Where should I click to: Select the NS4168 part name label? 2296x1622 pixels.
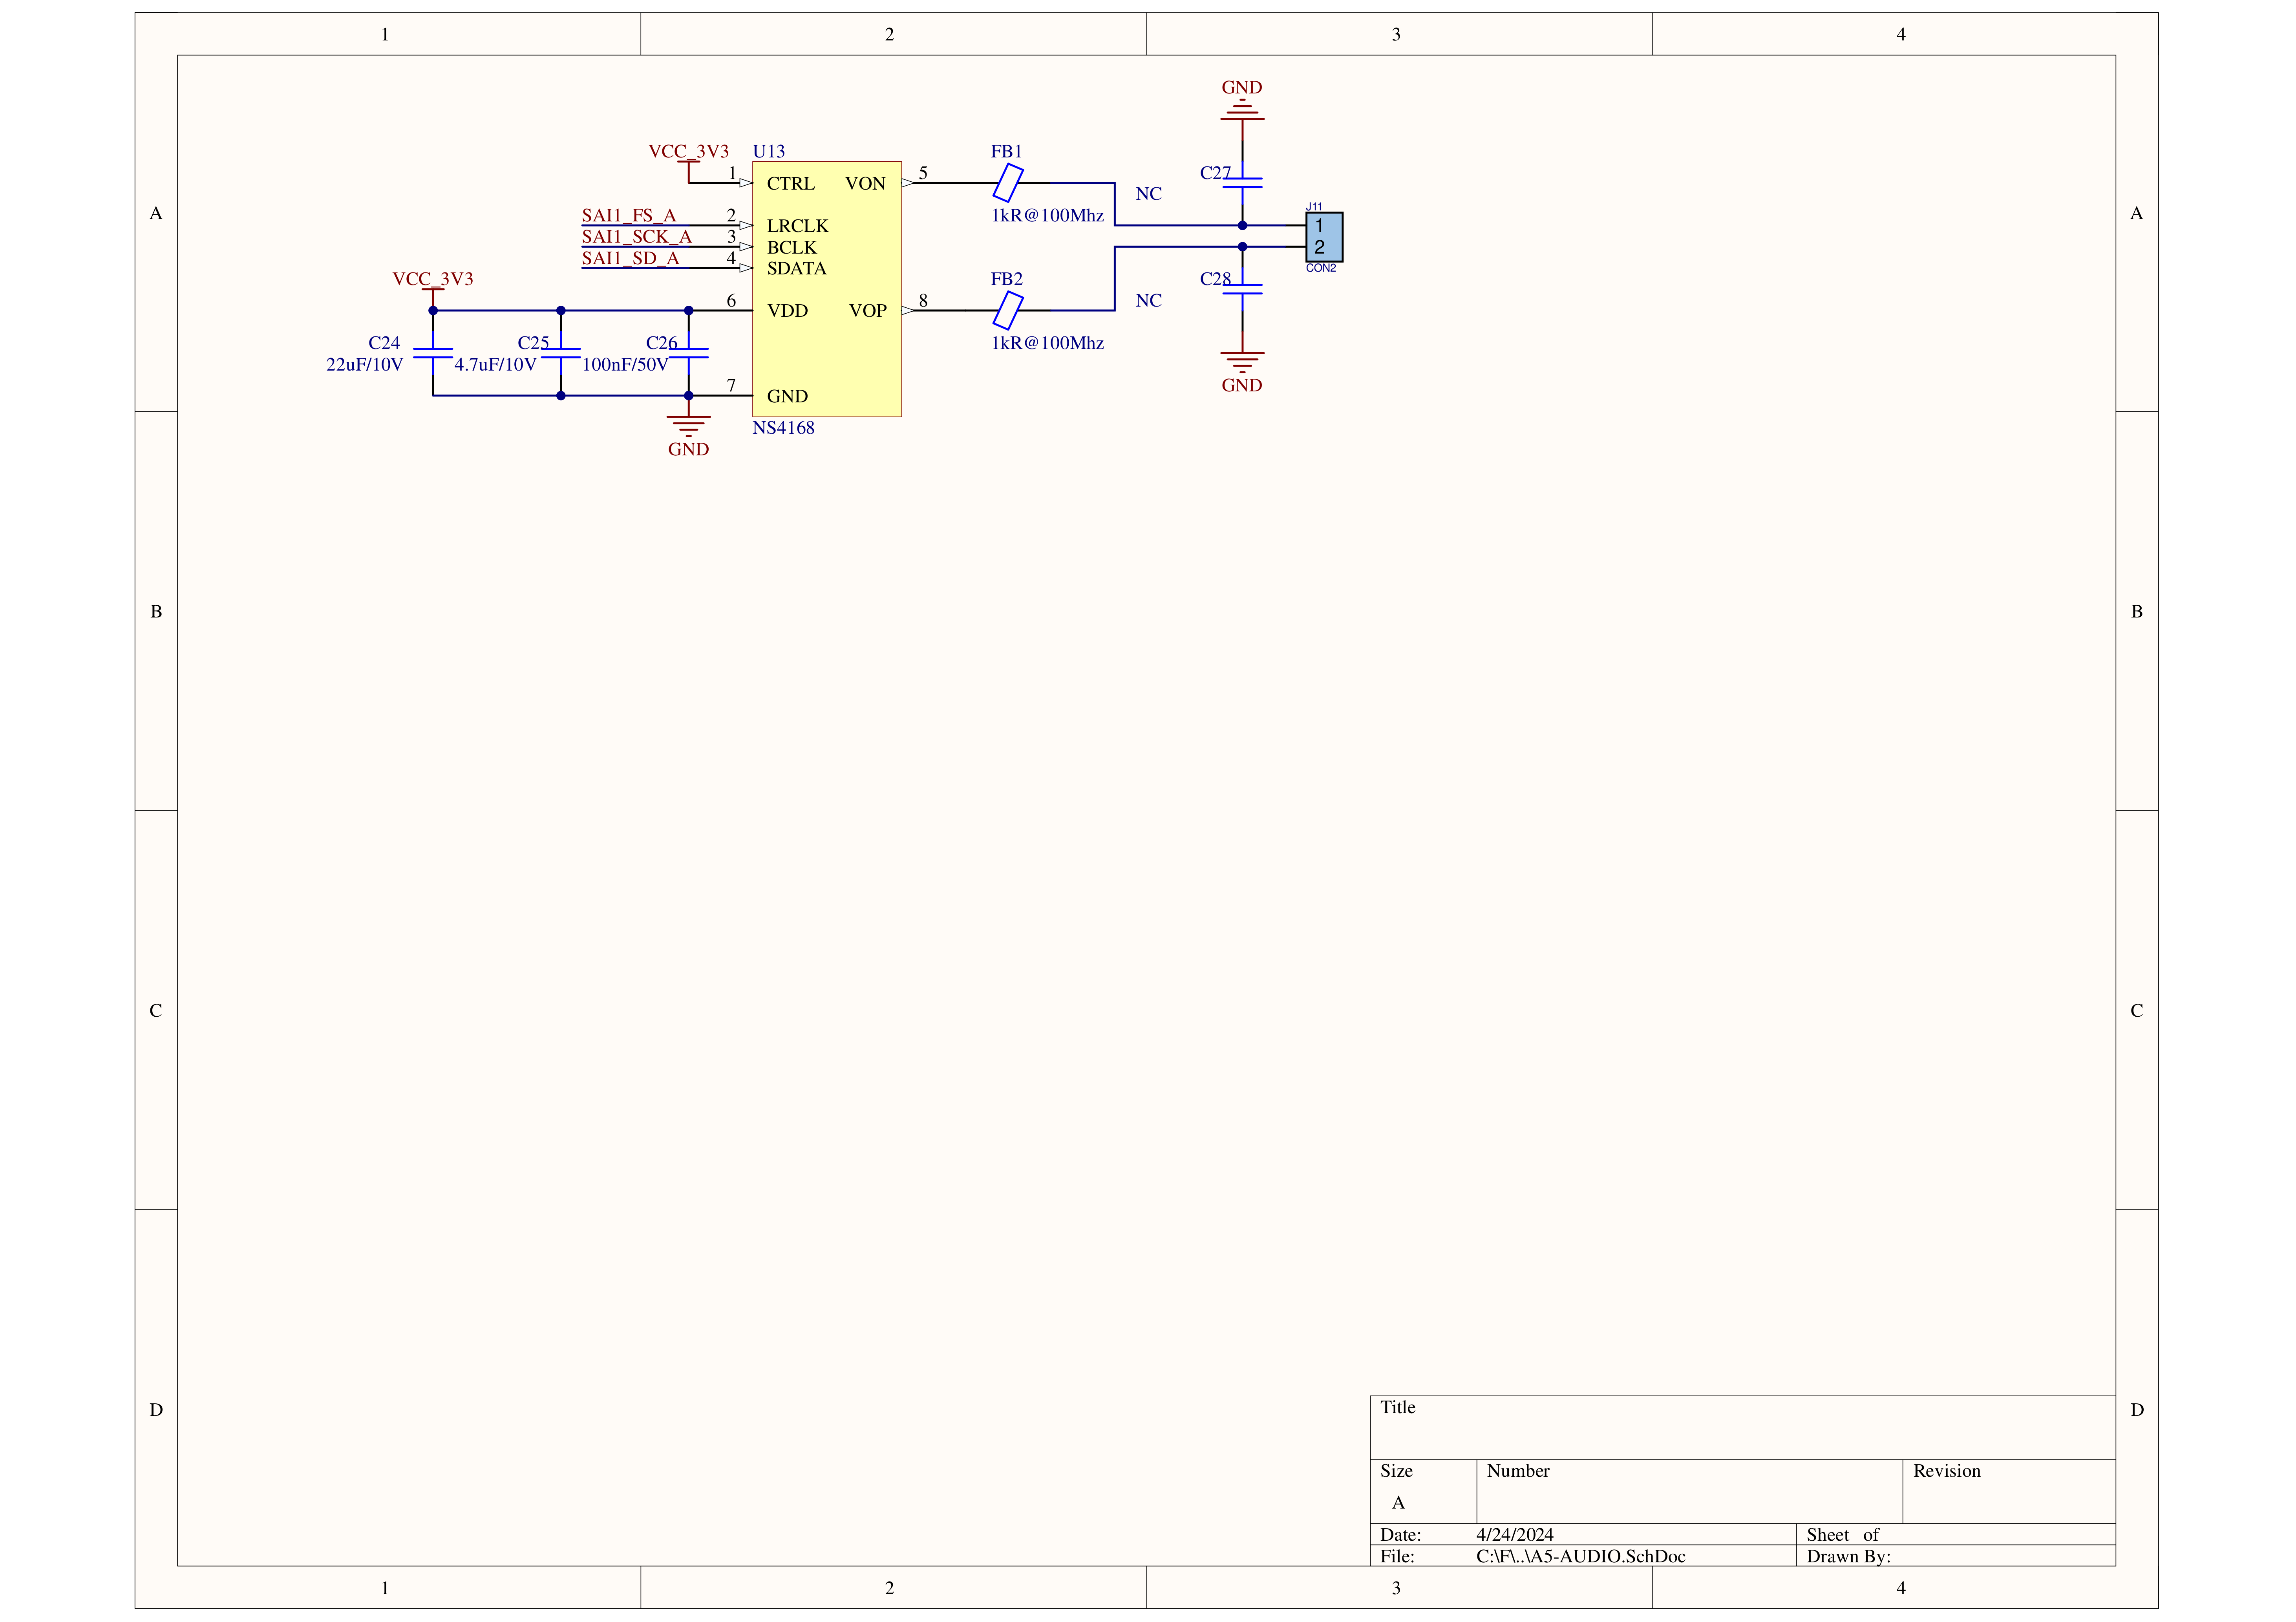tap(784, 428)
